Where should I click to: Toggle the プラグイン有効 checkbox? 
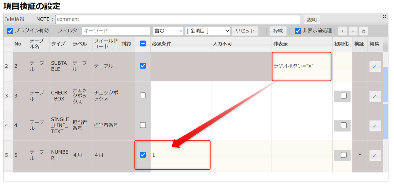pos(10,31)
